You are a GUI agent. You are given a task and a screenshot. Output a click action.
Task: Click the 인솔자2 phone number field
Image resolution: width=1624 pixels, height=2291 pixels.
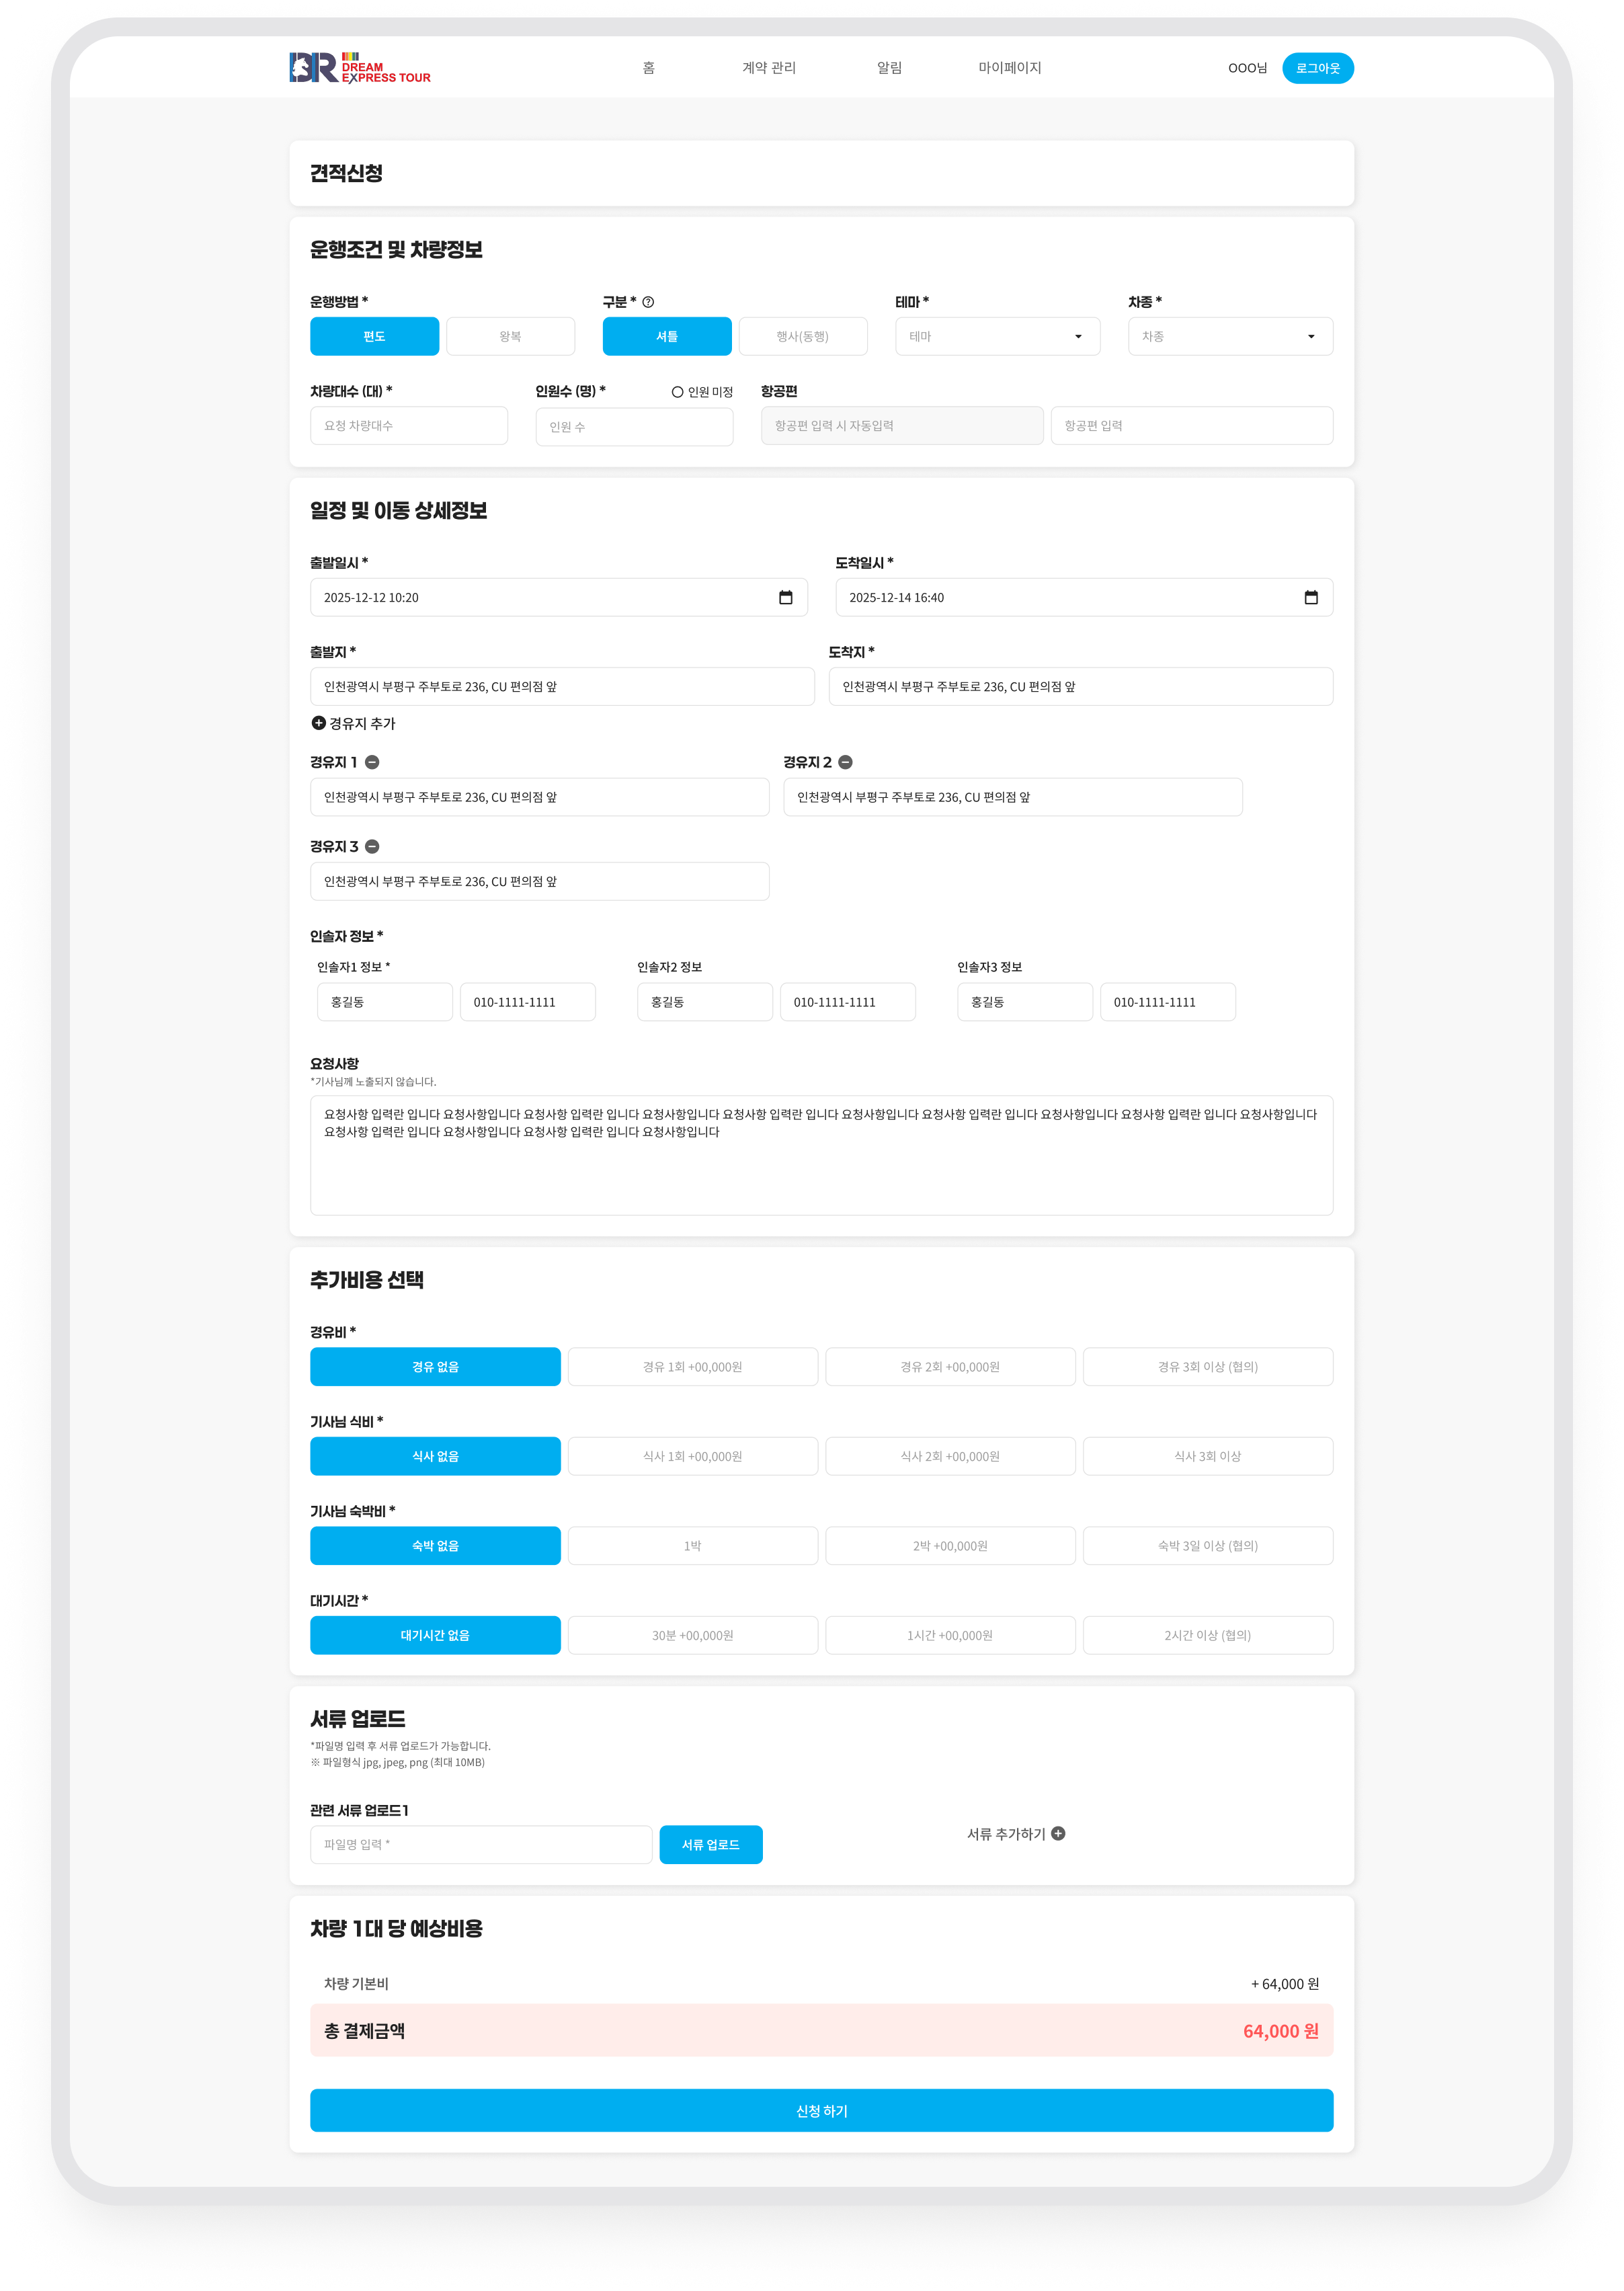847,1001
